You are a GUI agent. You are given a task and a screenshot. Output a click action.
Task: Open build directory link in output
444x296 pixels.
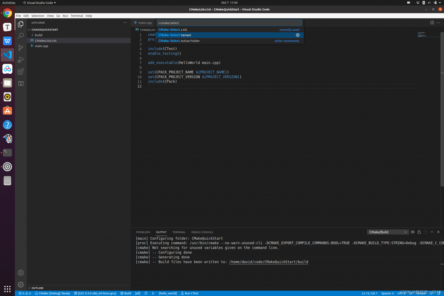point(268,262)
